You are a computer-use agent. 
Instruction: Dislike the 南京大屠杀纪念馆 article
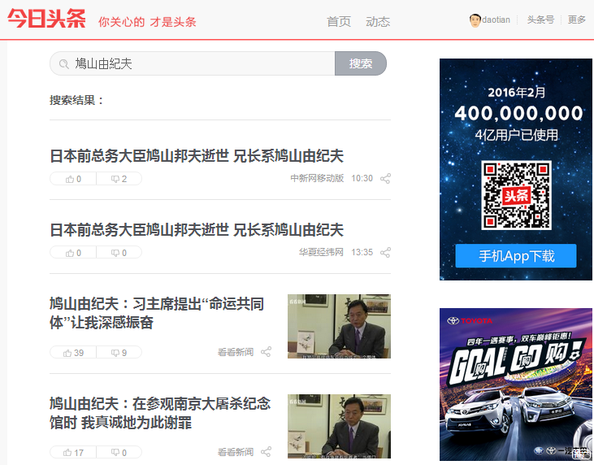(x=119, y=453)
